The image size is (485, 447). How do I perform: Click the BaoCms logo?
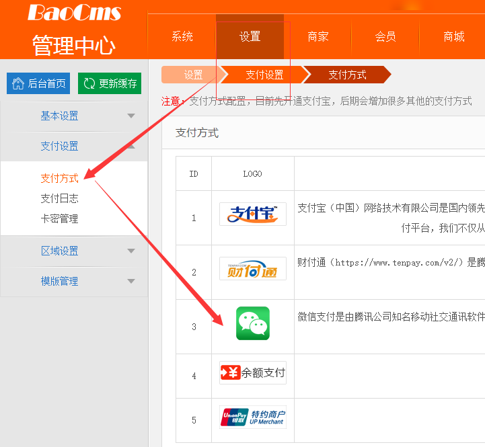pos(74,13)
